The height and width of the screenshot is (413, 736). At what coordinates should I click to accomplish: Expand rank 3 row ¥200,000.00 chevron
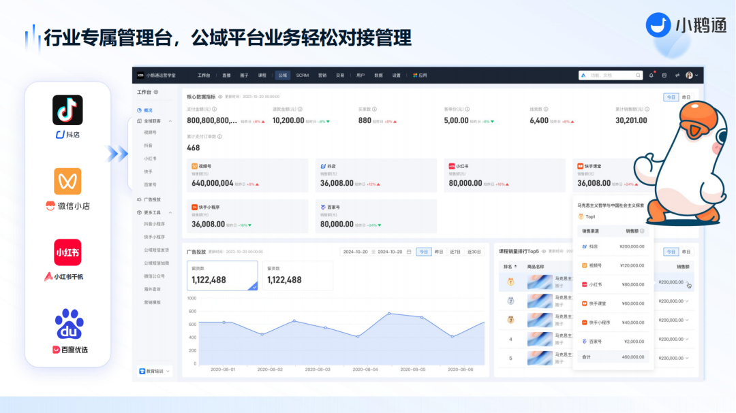coord(687,320)
